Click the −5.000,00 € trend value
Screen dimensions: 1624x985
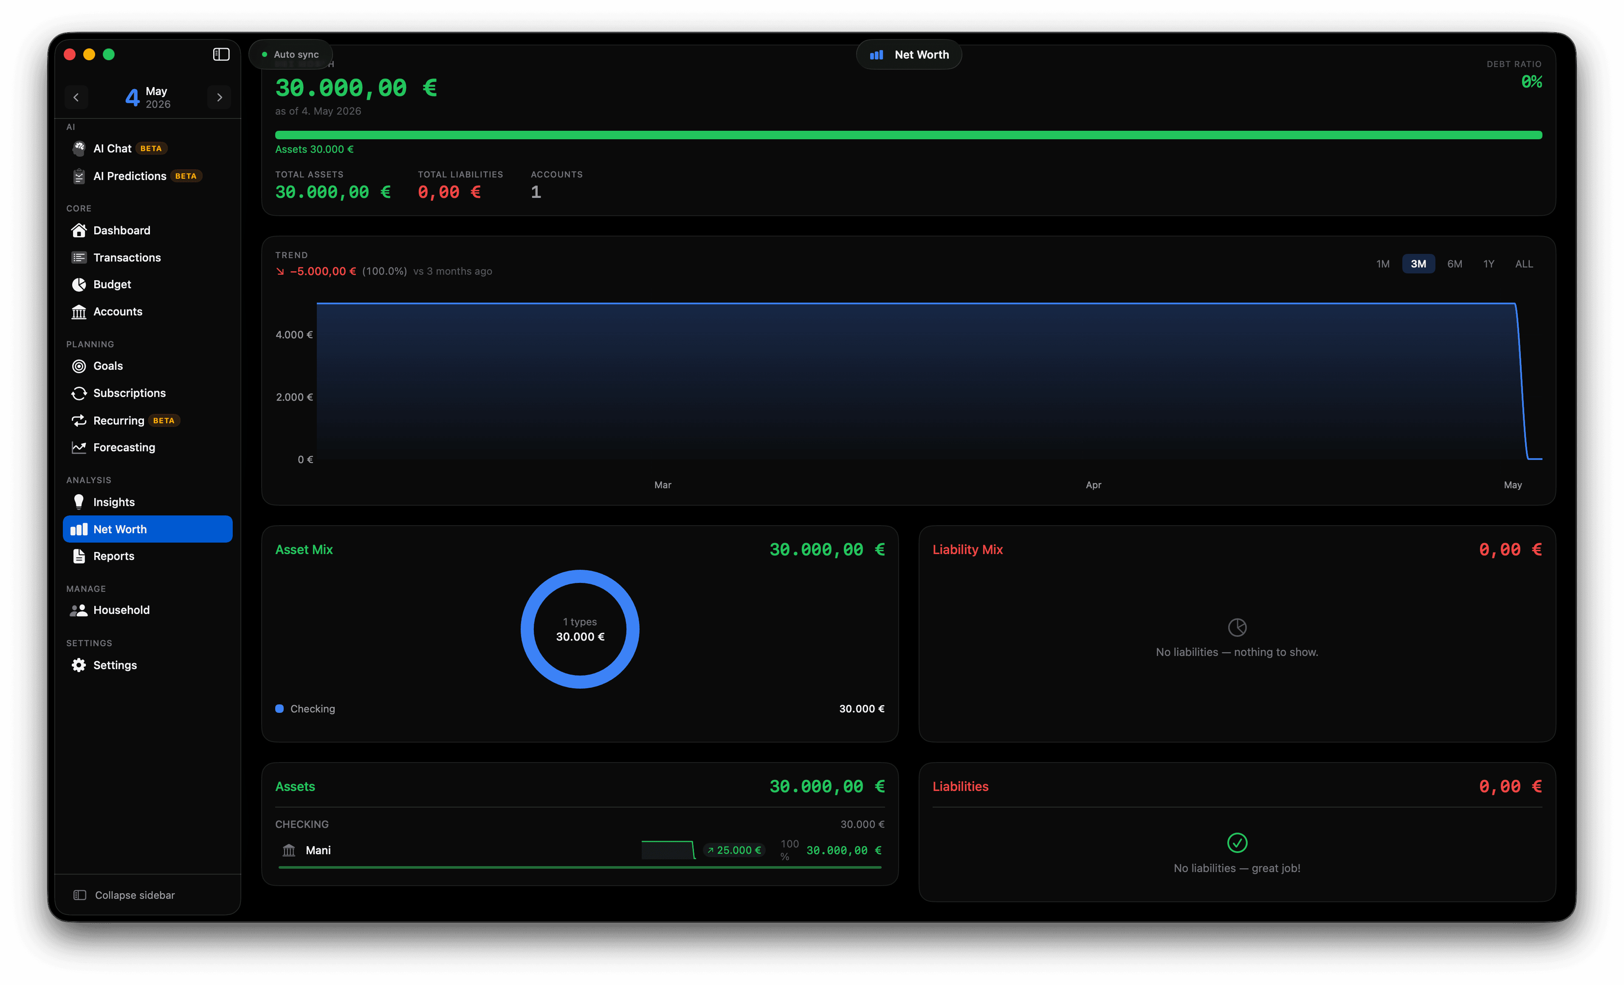(x=323, y=271)
